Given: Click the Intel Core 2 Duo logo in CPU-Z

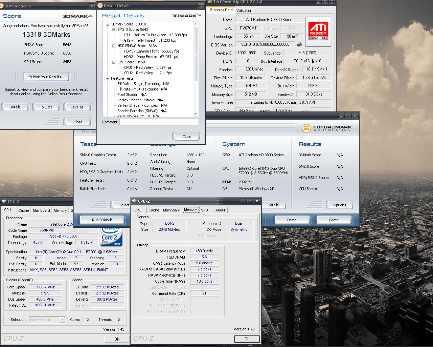Looking at the screenshot, I should [x=111, y=237].
